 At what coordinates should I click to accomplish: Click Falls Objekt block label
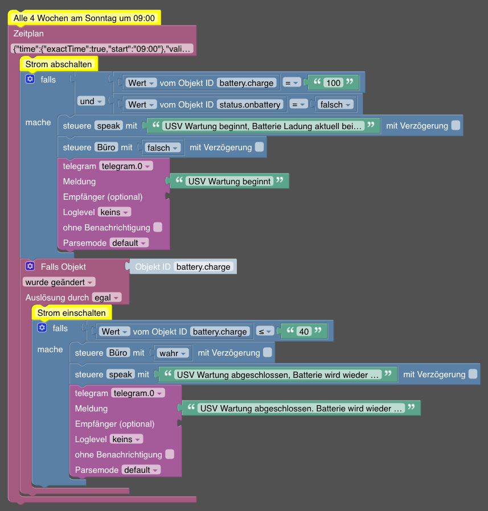pyautogui.click(x=63, y=266)
